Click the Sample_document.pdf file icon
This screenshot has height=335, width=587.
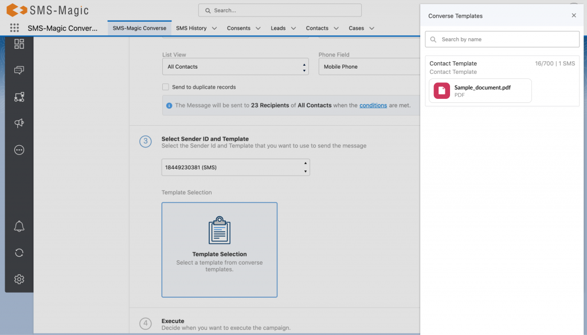click(x=442, y=91)
